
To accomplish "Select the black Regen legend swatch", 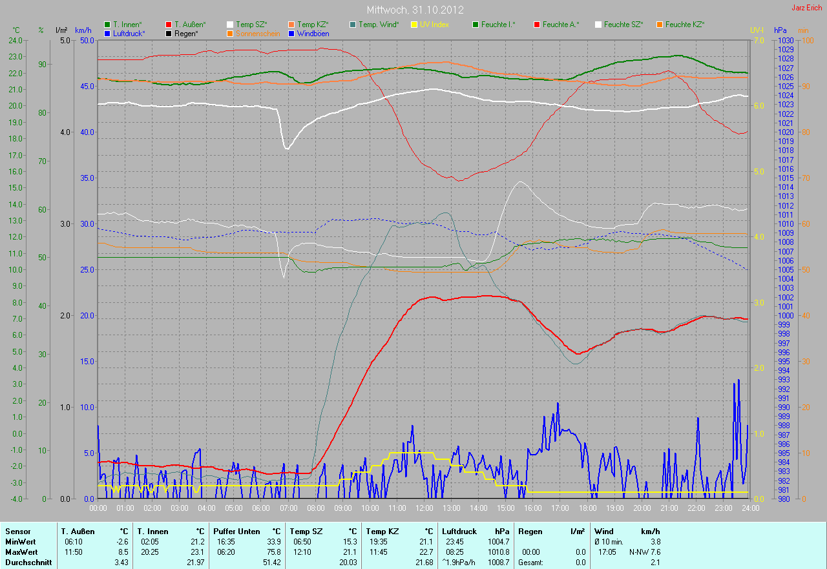I will [x=169, y=33].
